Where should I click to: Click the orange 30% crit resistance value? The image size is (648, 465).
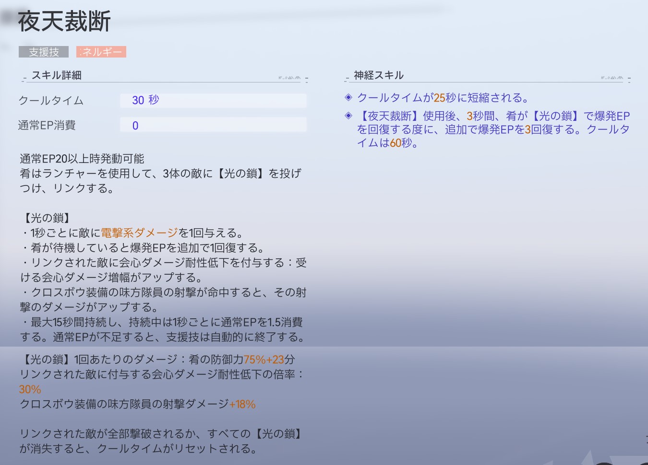point(30,389)
